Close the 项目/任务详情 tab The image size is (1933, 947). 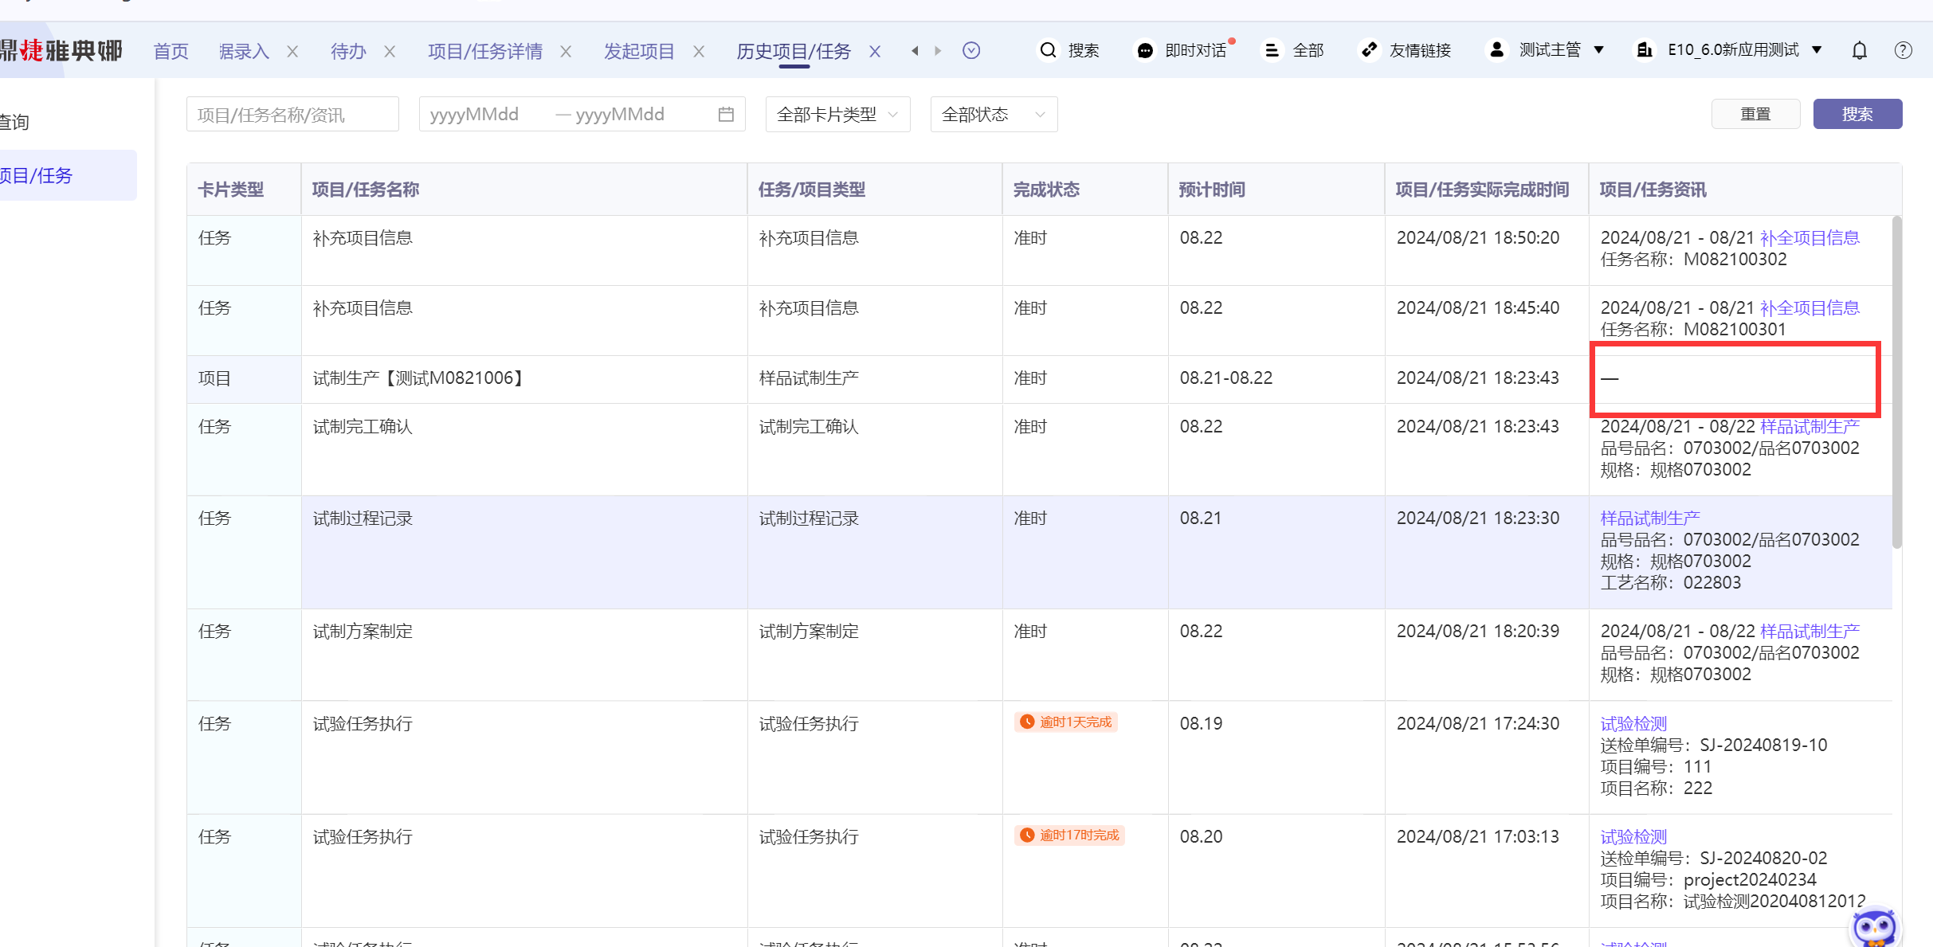click(x=566, y=52)
